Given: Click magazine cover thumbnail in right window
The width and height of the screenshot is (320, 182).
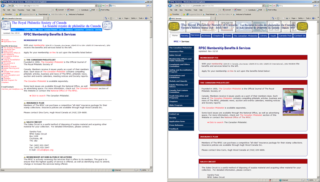Looking at the screenshot, I should pyautogui.click(x=293, y=102).
